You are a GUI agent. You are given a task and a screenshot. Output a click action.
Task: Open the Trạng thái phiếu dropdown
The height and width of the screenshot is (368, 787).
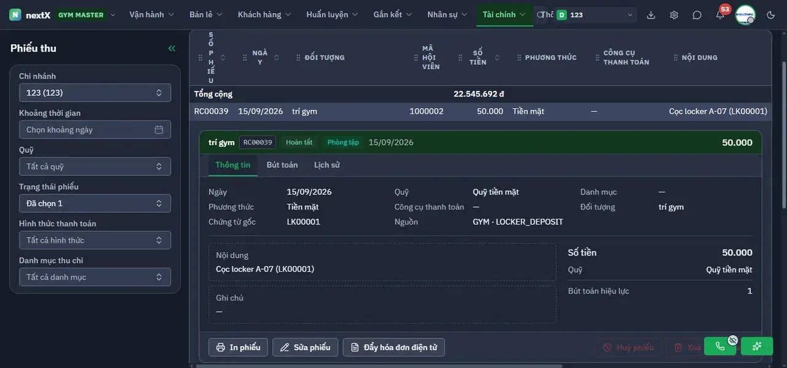click(x=95, y=203)
